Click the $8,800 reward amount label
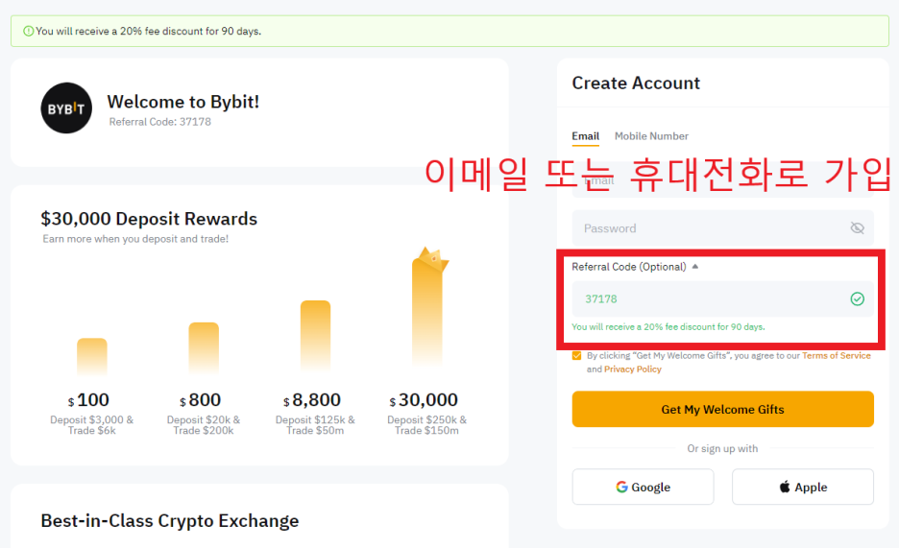This screenshot has width=899, height=548. pyautogui.click(x=312, y=399)
